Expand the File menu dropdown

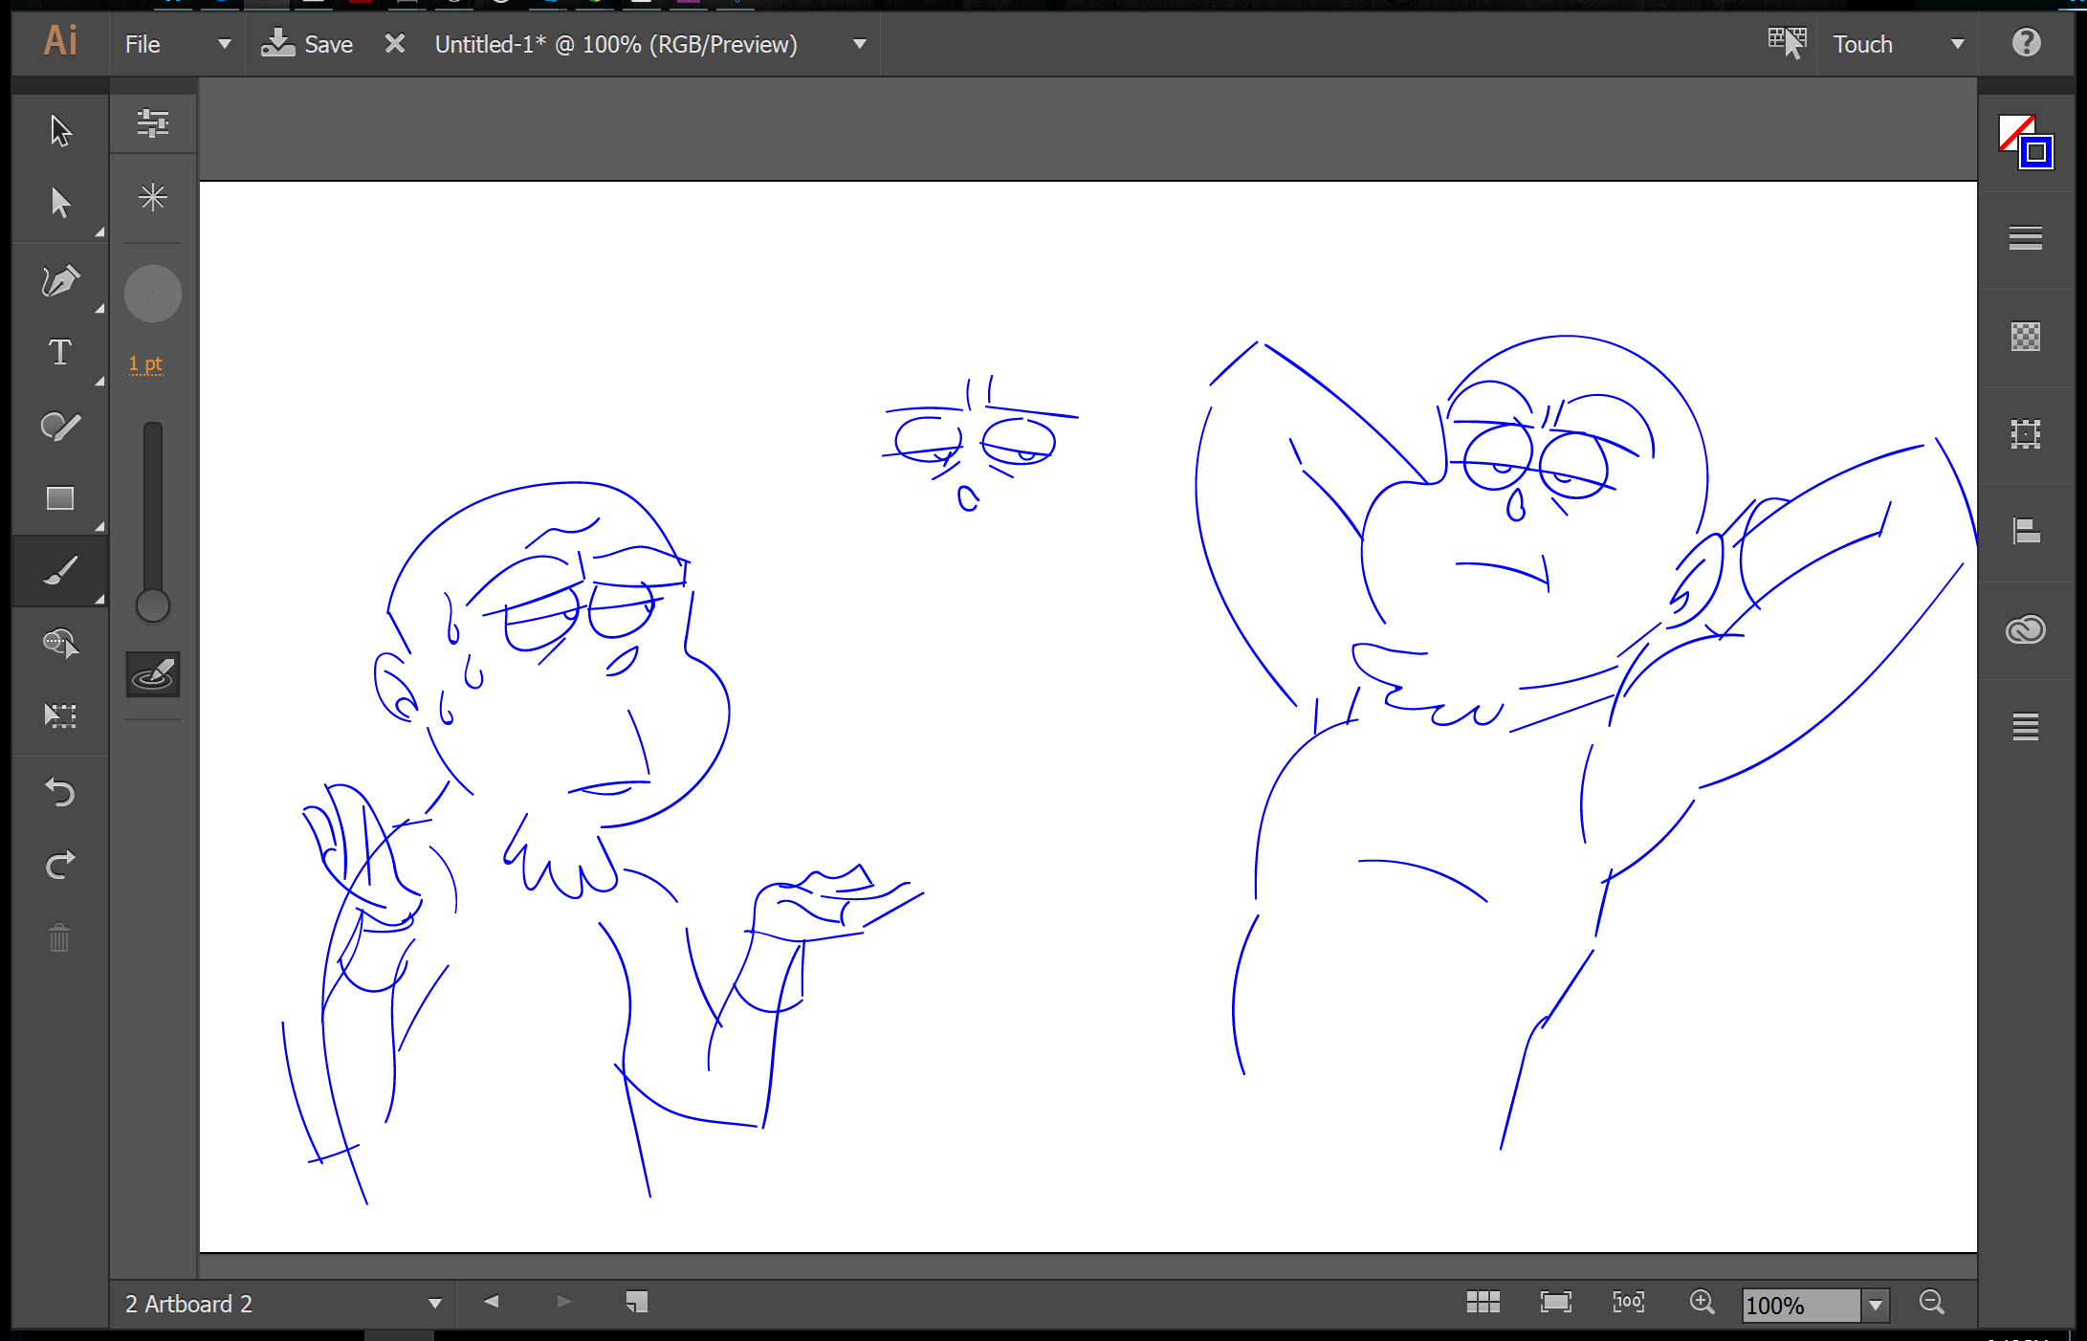[224, 44]
